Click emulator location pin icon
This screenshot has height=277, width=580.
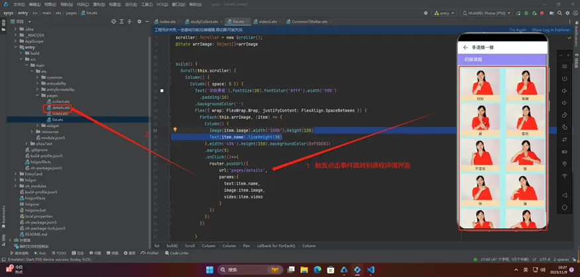pyautogui.click(x=565, y=164)
